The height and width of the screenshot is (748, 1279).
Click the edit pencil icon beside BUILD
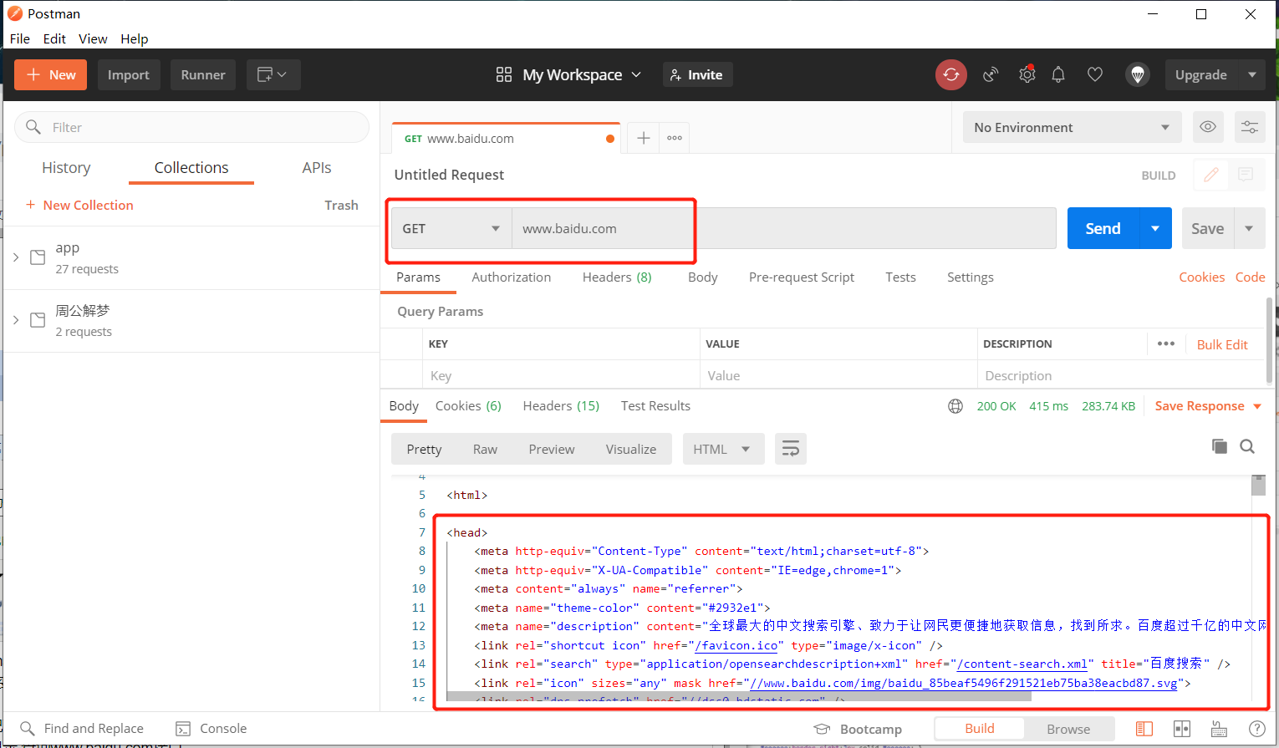(1211, 175)
